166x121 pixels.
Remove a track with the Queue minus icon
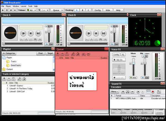[62, 54]
